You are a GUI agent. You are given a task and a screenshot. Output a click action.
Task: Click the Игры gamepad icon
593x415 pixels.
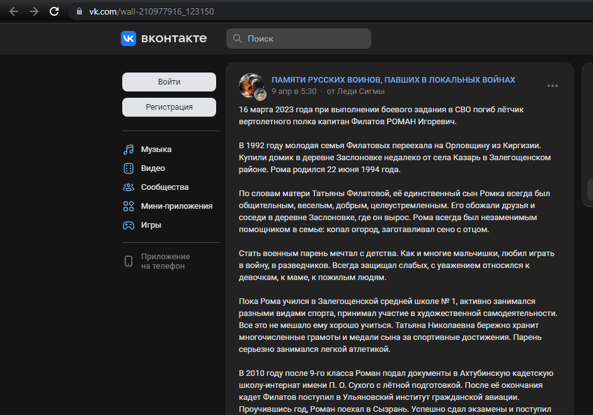coord(129,225)
